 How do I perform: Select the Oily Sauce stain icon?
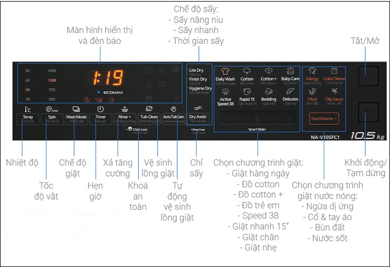tap(334, 91)
